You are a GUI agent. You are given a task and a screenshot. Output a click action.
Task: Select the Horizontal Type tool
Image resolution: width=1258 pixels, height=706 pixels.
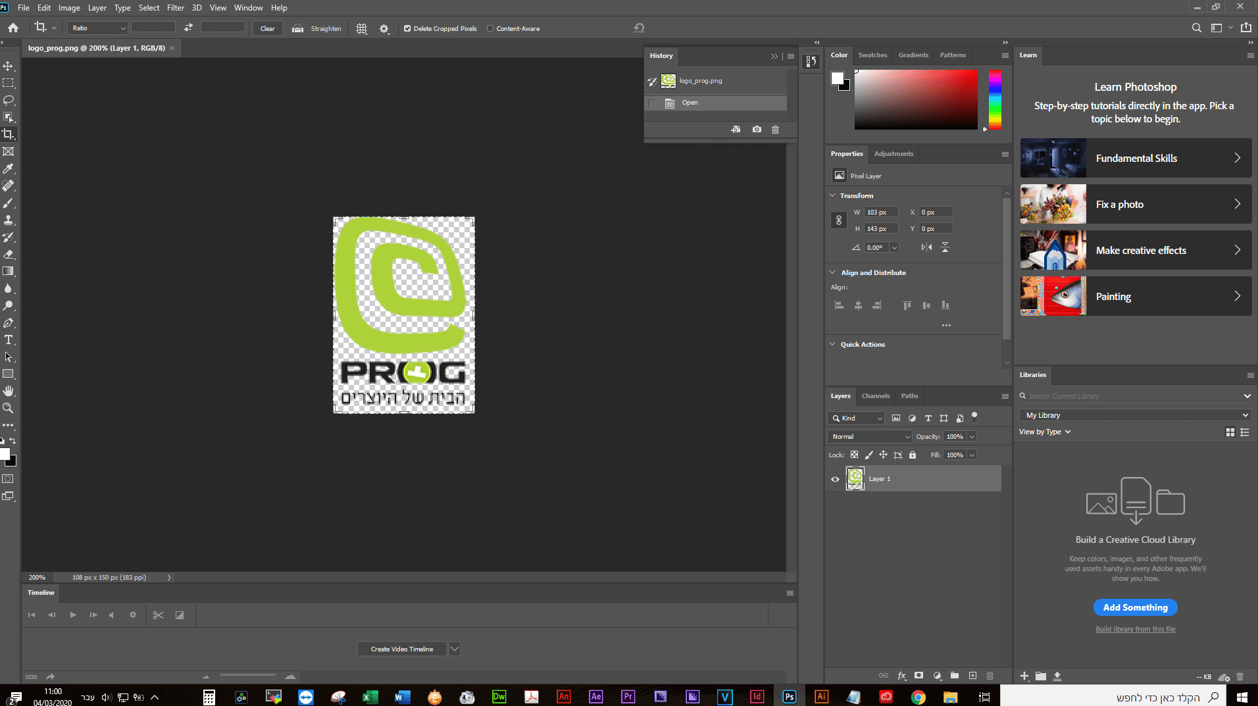click(9, 340)
